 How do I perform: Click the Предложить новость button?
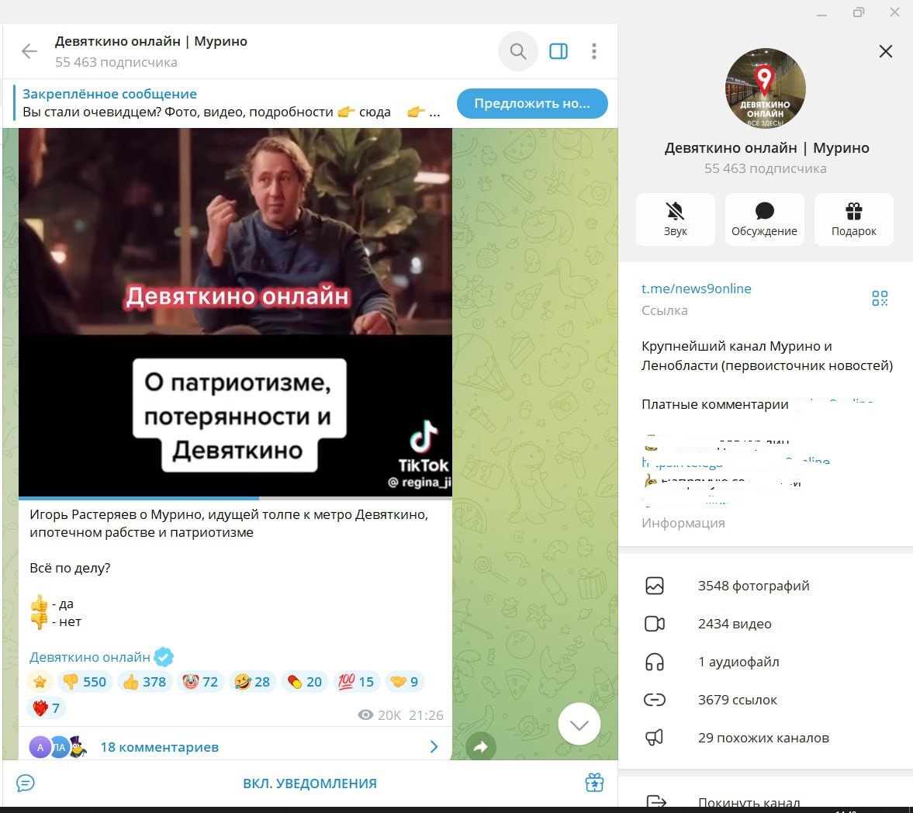coord(531,103)
